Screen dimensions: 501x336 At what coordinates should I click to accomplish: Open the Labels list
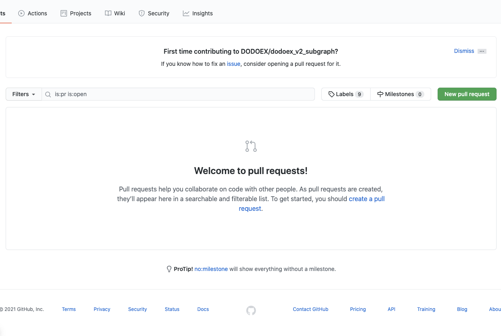tap(346, 94)
